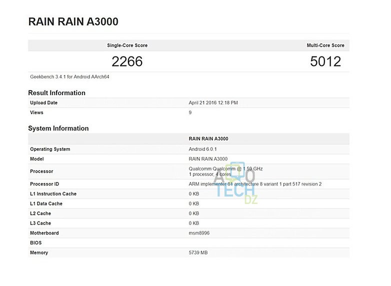391x286 pixels.
Task: Click the Upload Date row label
Action: click(x=43, y=102)
